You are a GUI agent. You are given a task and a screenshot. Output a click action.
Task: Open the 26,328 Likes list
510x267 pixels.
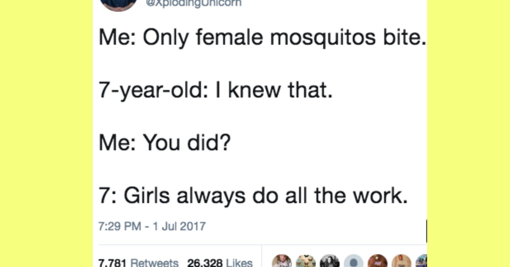tap(220, 263)
